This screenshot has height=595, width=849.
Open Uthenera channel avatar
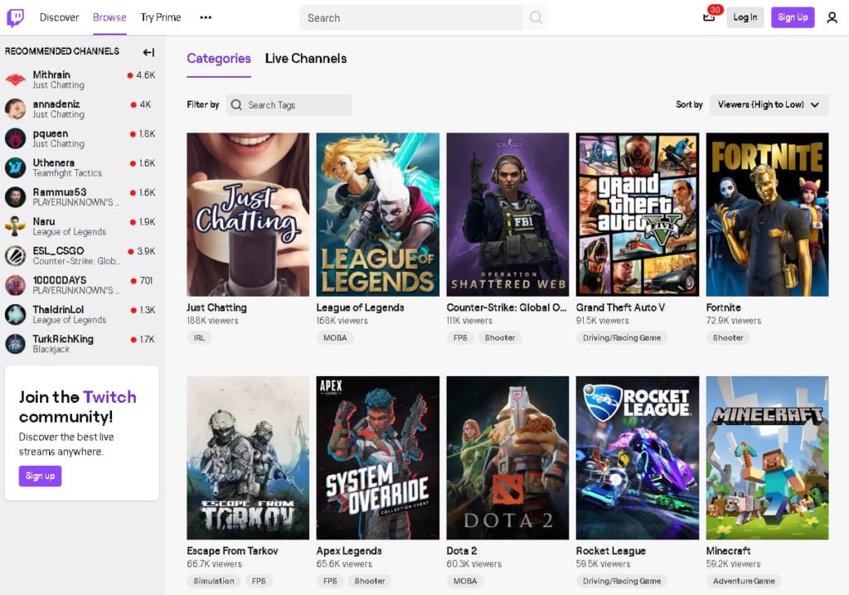(x=15, y=168)
